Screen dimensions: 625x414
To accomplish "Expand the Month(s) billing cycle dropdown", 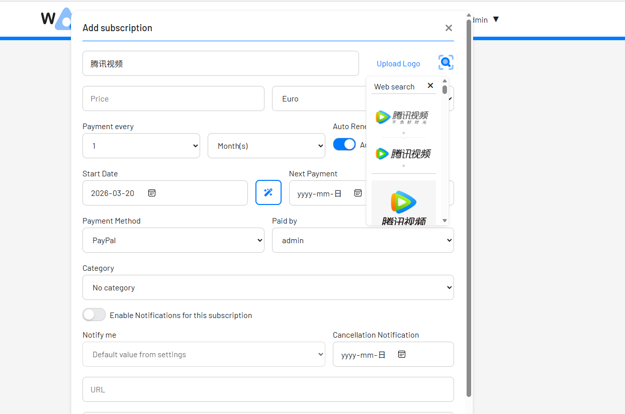I will [x=266, y=146].
